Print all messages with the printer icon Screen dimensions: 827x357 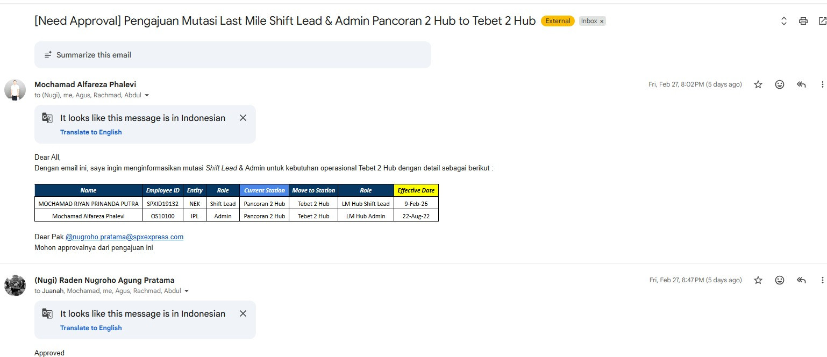pos(803,21)
